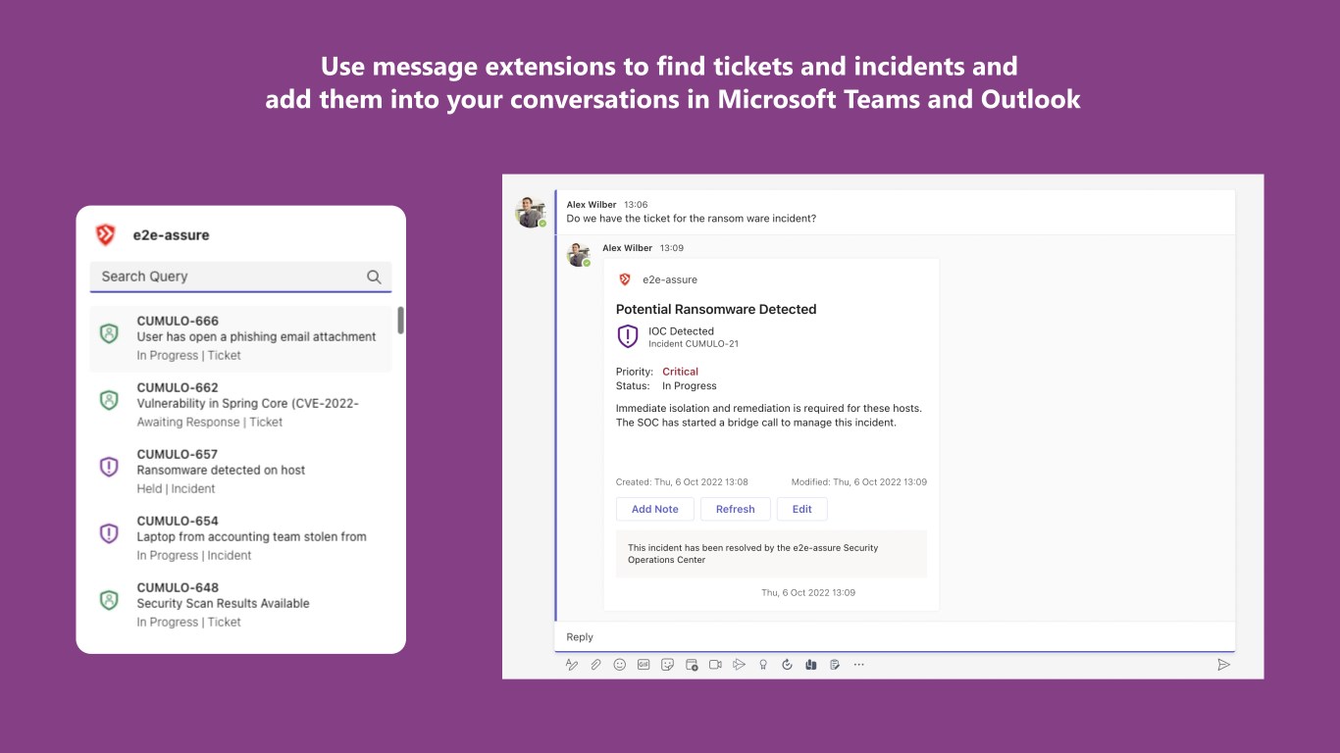Open the Praise badge icon
This screenshot has width=1340, height=753.
[763, 665]
